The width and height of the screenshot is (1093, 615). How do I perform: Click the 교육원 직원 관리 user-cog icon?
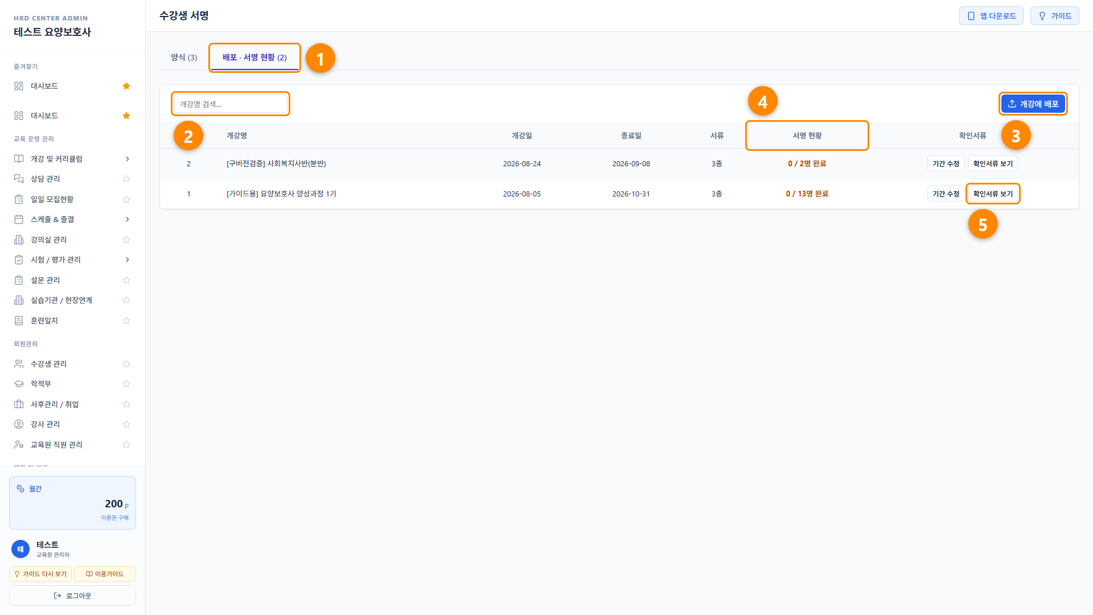click(x=19, y=445)
